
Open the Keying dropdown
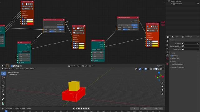(x=17, y=109)
